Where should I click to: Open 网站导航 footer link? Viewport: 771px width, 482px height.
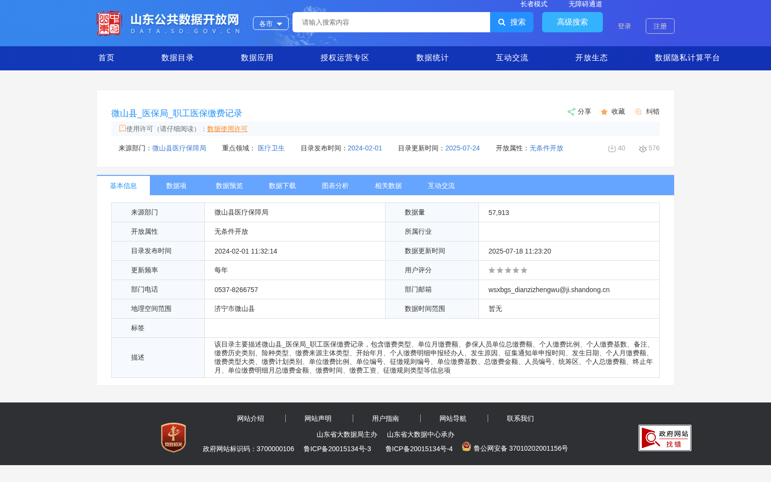coord(453,418)
